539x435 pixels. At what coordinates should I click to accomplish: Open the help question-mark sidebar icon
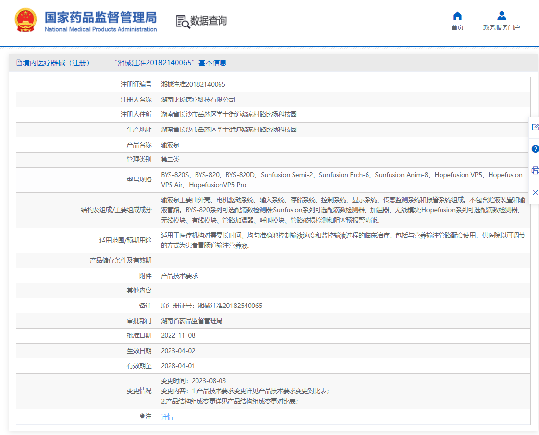pos(535,149)
